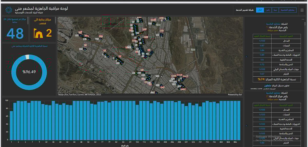
Task: Select the 'ركين' company filter option
Action: (x=267, y=10)
